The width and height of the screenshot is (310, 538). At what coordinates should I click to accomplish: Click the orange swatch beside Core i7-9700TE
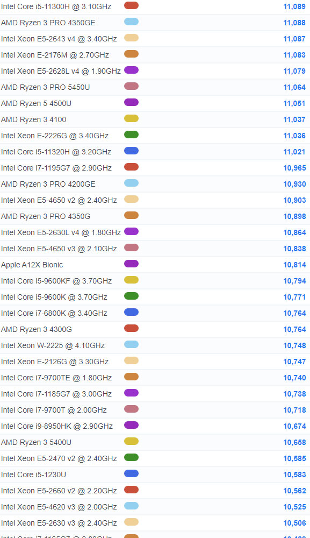pyautogui.click(x=131, y=377)
